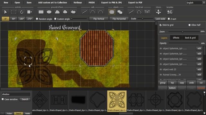Set rotation to 90°
Viewport: 206px width, 115px height.
[14, 19]
